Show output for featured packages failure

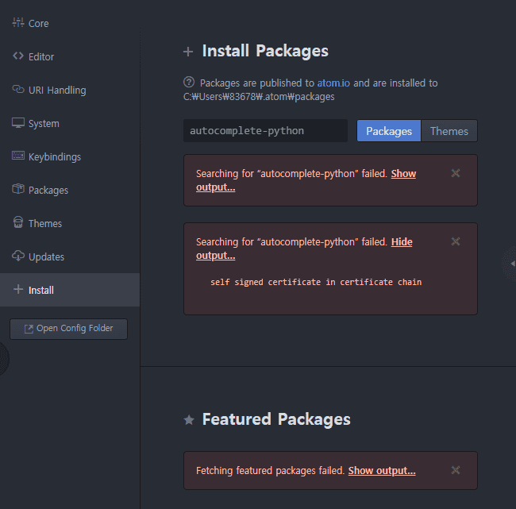click(x=381, y=471)
